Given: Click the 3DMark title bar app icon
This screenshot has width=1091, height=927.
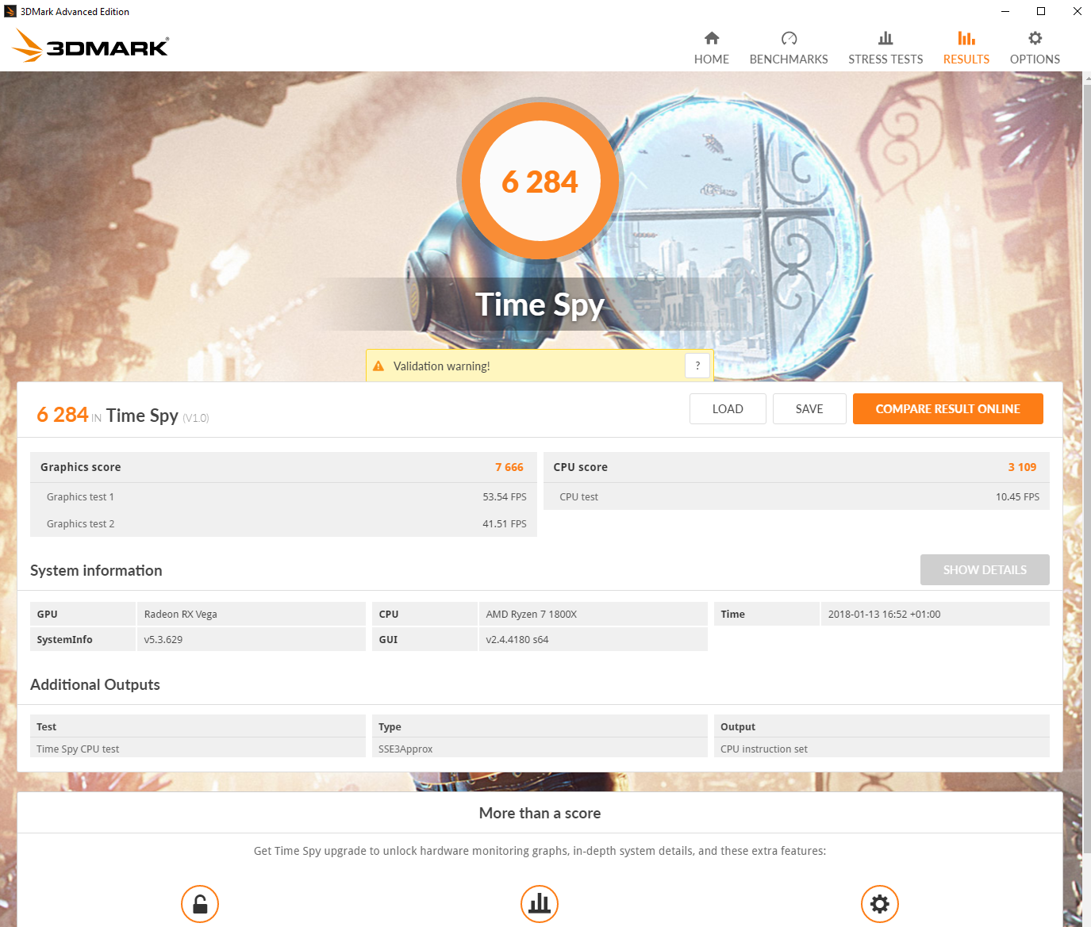Looking at the screenshot, I should tap(10, 11).
